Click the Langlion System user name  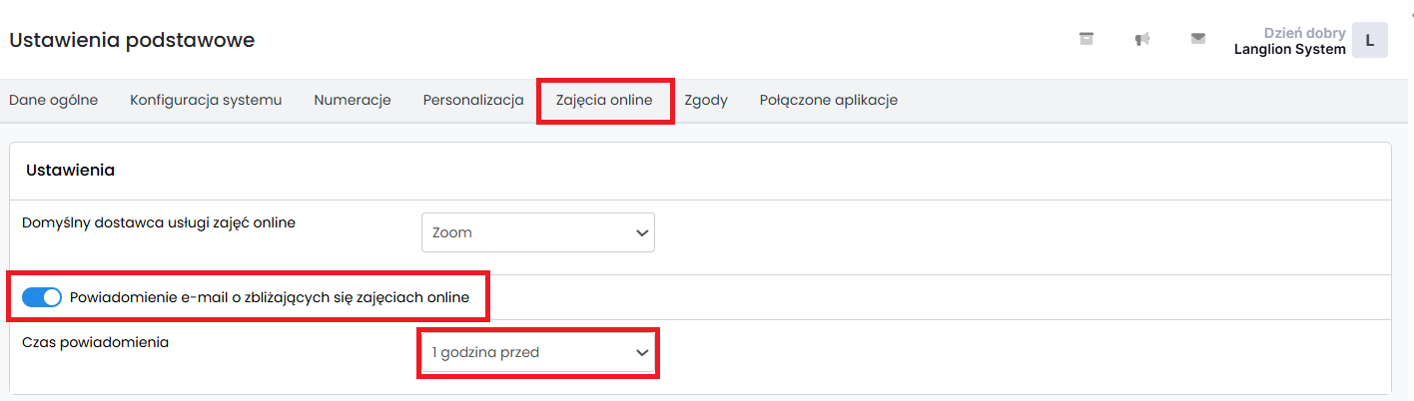[x=1289, y=49]
